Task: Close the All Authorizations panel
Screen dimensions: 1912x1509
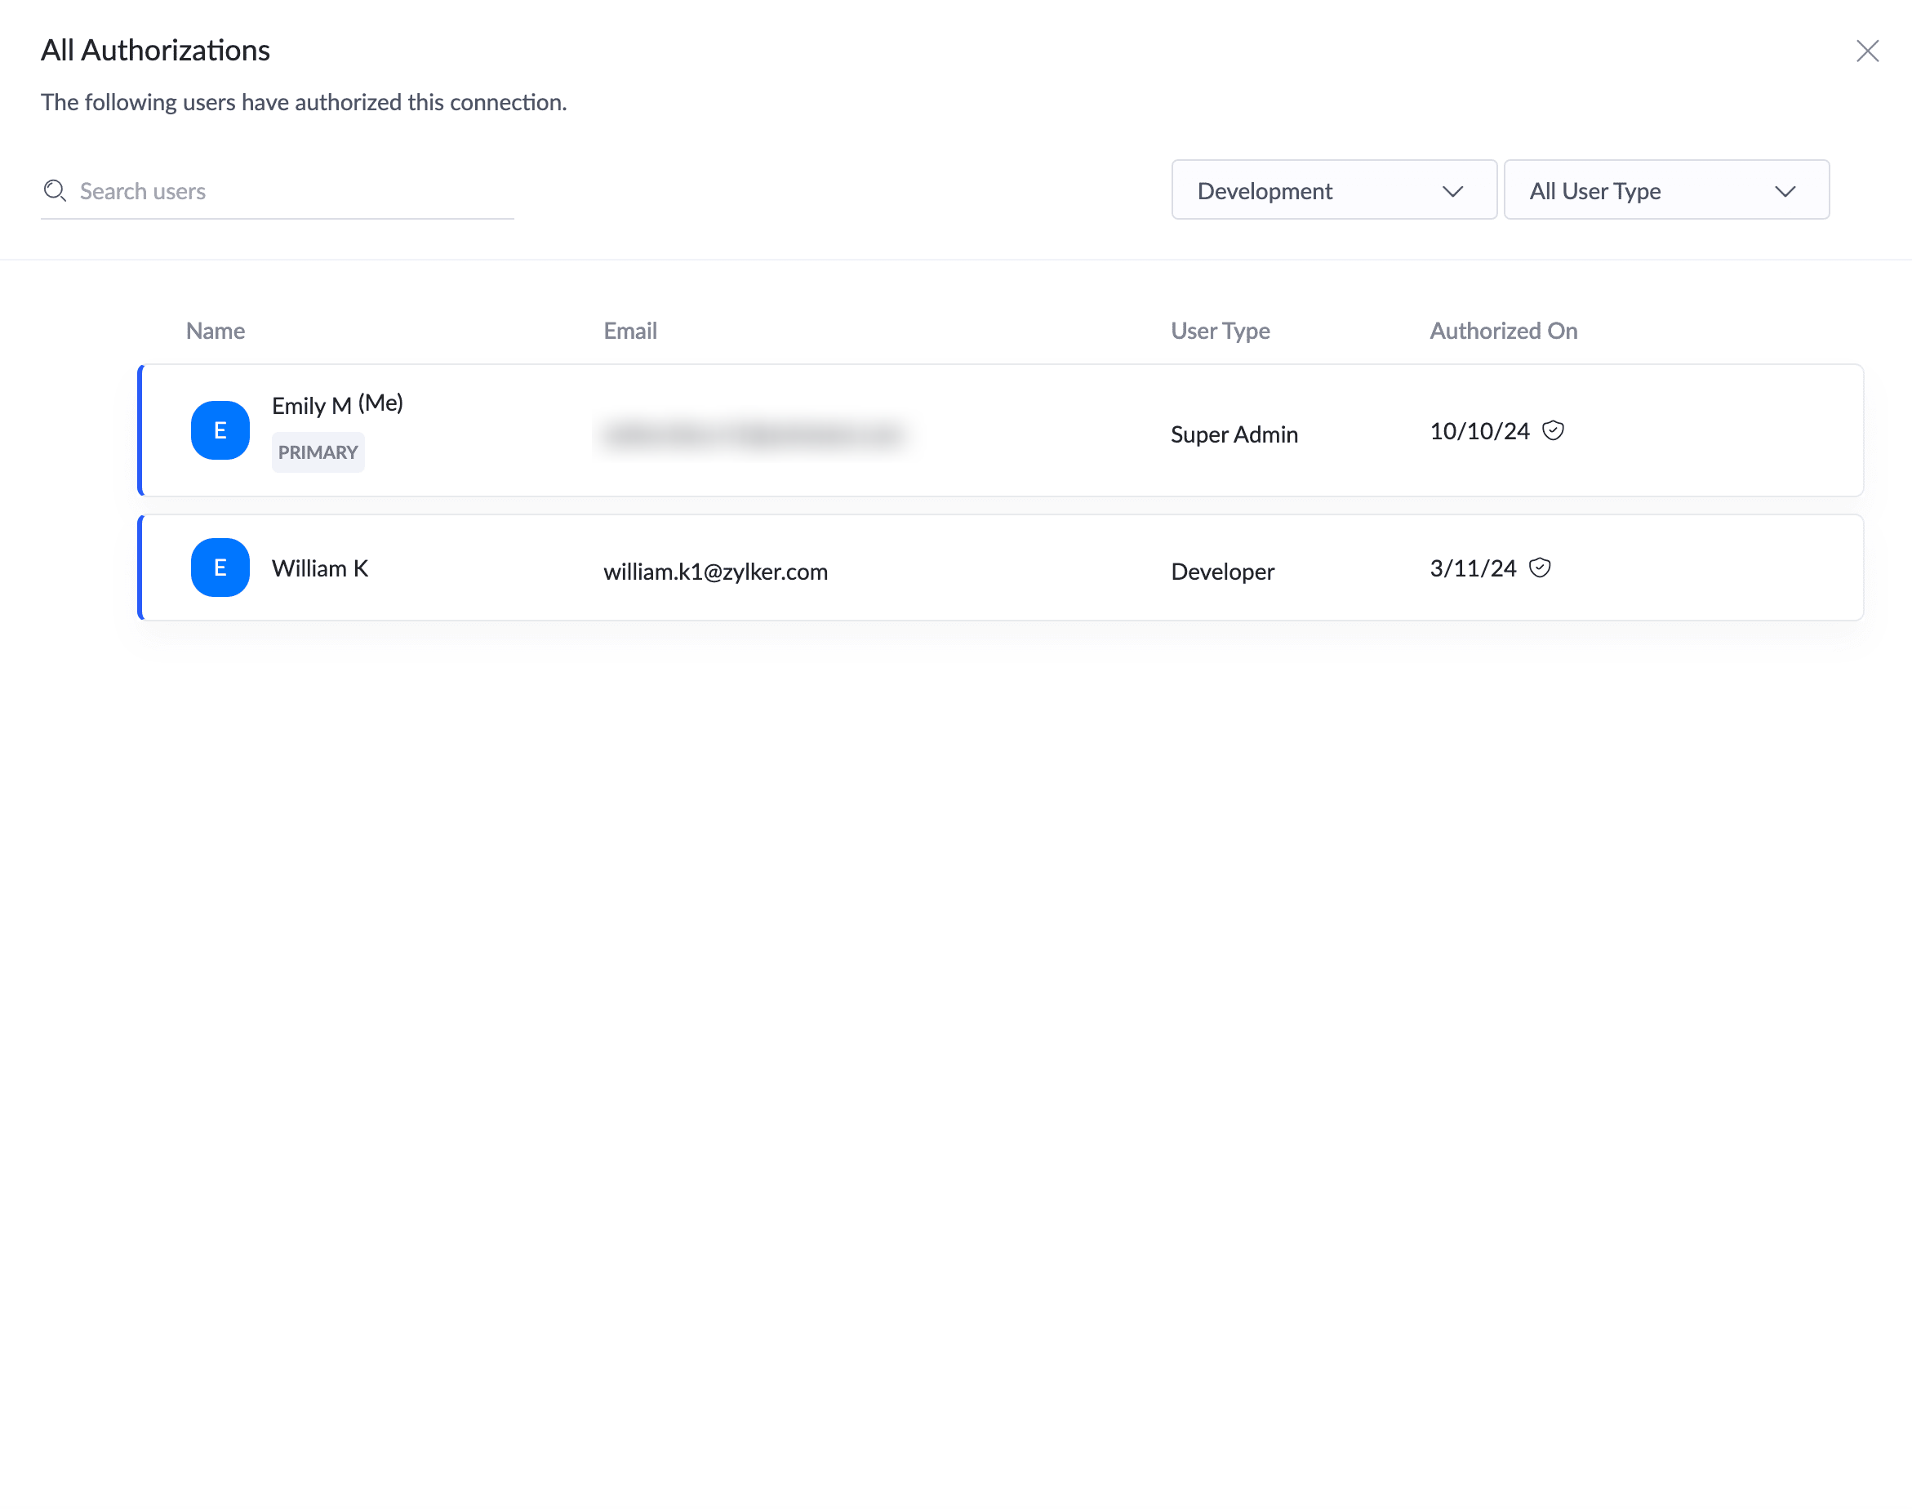Action: click(1867, 51)
